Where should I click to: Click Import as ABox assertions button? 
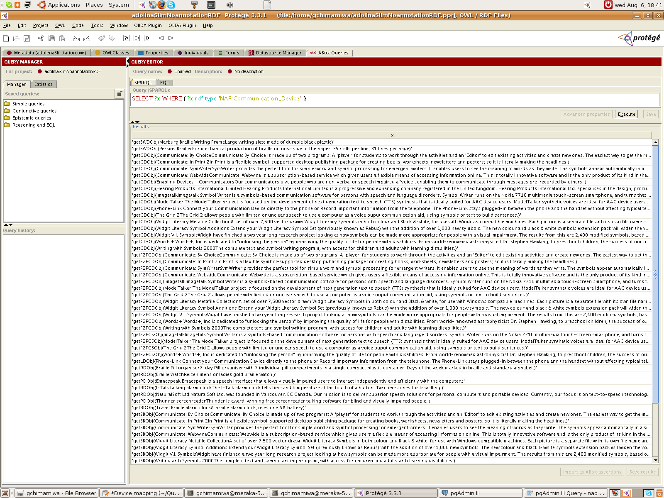pos(592,472)
